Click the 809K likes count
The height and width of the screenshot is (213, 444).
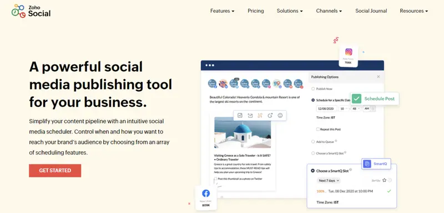click(206, 205)
